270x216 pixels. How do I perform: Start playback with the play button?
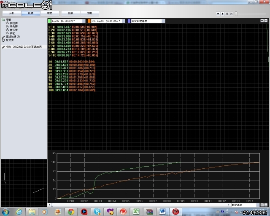[222, 13]
